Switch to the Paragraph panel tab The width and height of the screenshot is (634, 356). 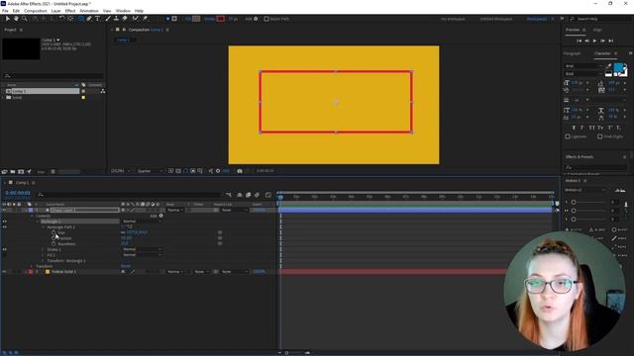573,53
